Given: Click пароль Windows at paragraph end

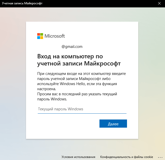Looking at the screenshot, I should click(x=52, y=99).
